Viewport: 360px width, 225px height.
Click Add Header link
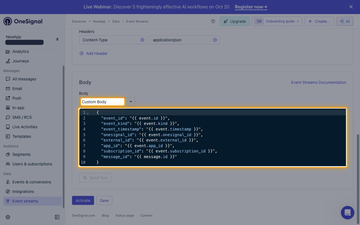(x=93, y=53)
